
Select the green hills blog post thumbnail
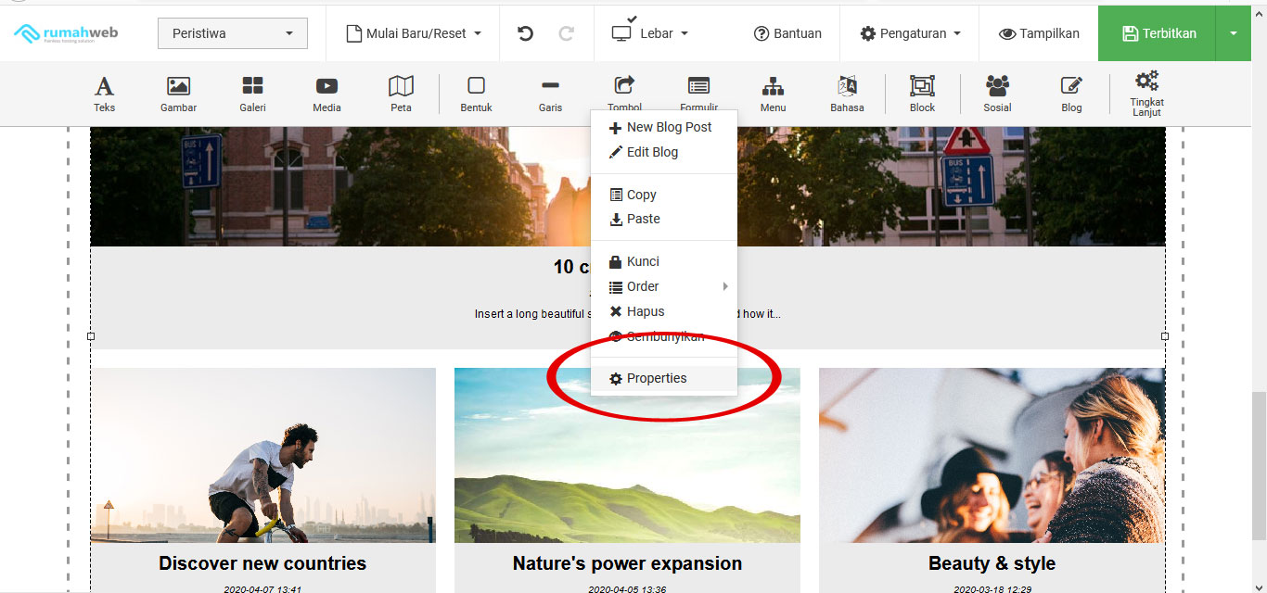tap(627, 455)
